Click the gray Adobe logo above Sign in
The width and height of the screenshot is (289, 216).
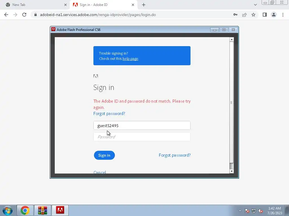(x=96, y=76)
